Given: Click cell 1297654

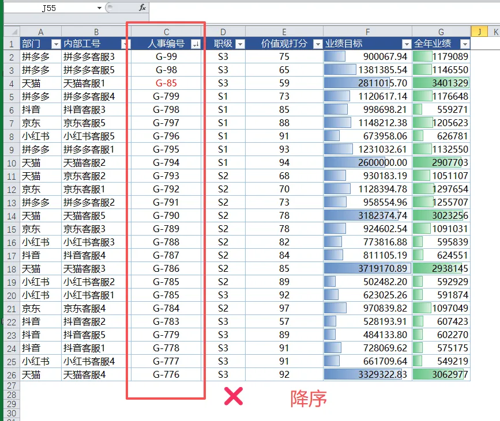Looking at the screenshot, I should (441, 189).
